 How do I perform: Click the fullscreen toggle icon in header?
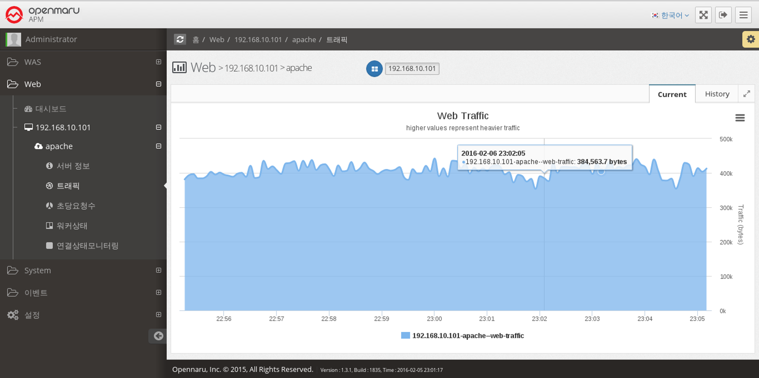pyautogui.click(x=703, y=15)
